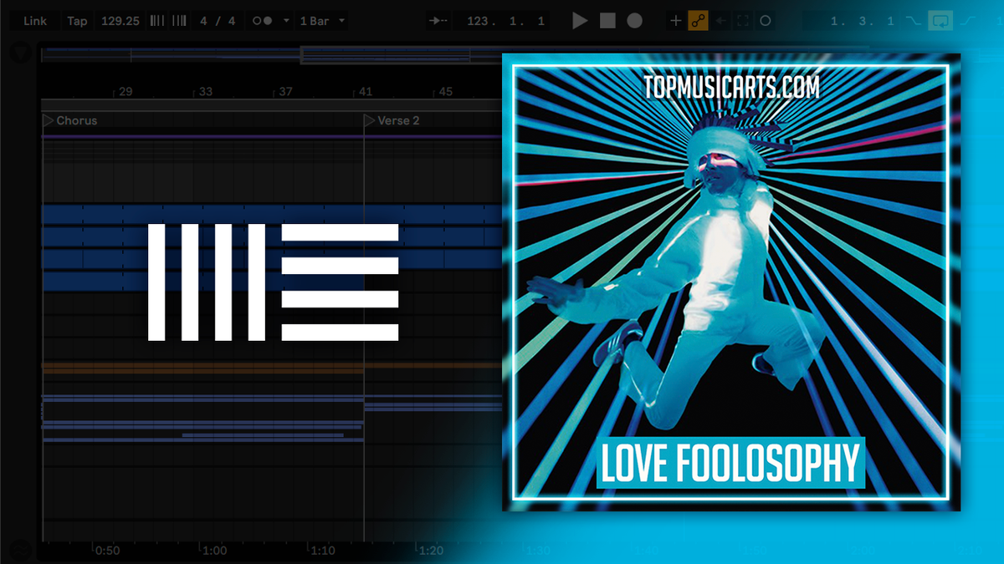Toggle the Arrangement Loop switch
This screenshot has width=1004, height=564.
pos(940,20)
